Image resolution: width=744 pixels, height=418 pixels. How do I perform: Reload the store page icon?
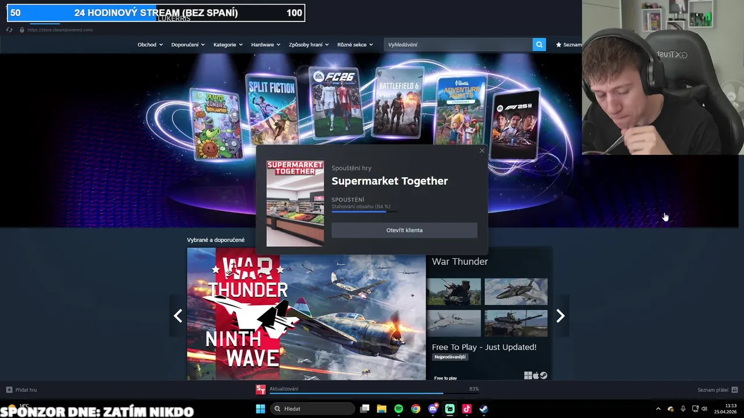[9, 30]
